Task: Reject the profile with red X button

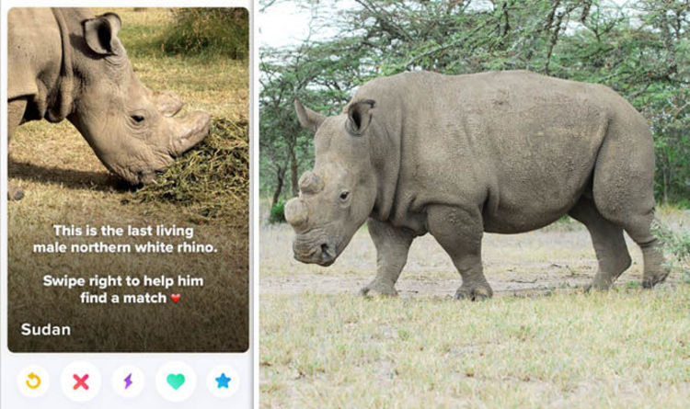Action: (x=81, y=381)
